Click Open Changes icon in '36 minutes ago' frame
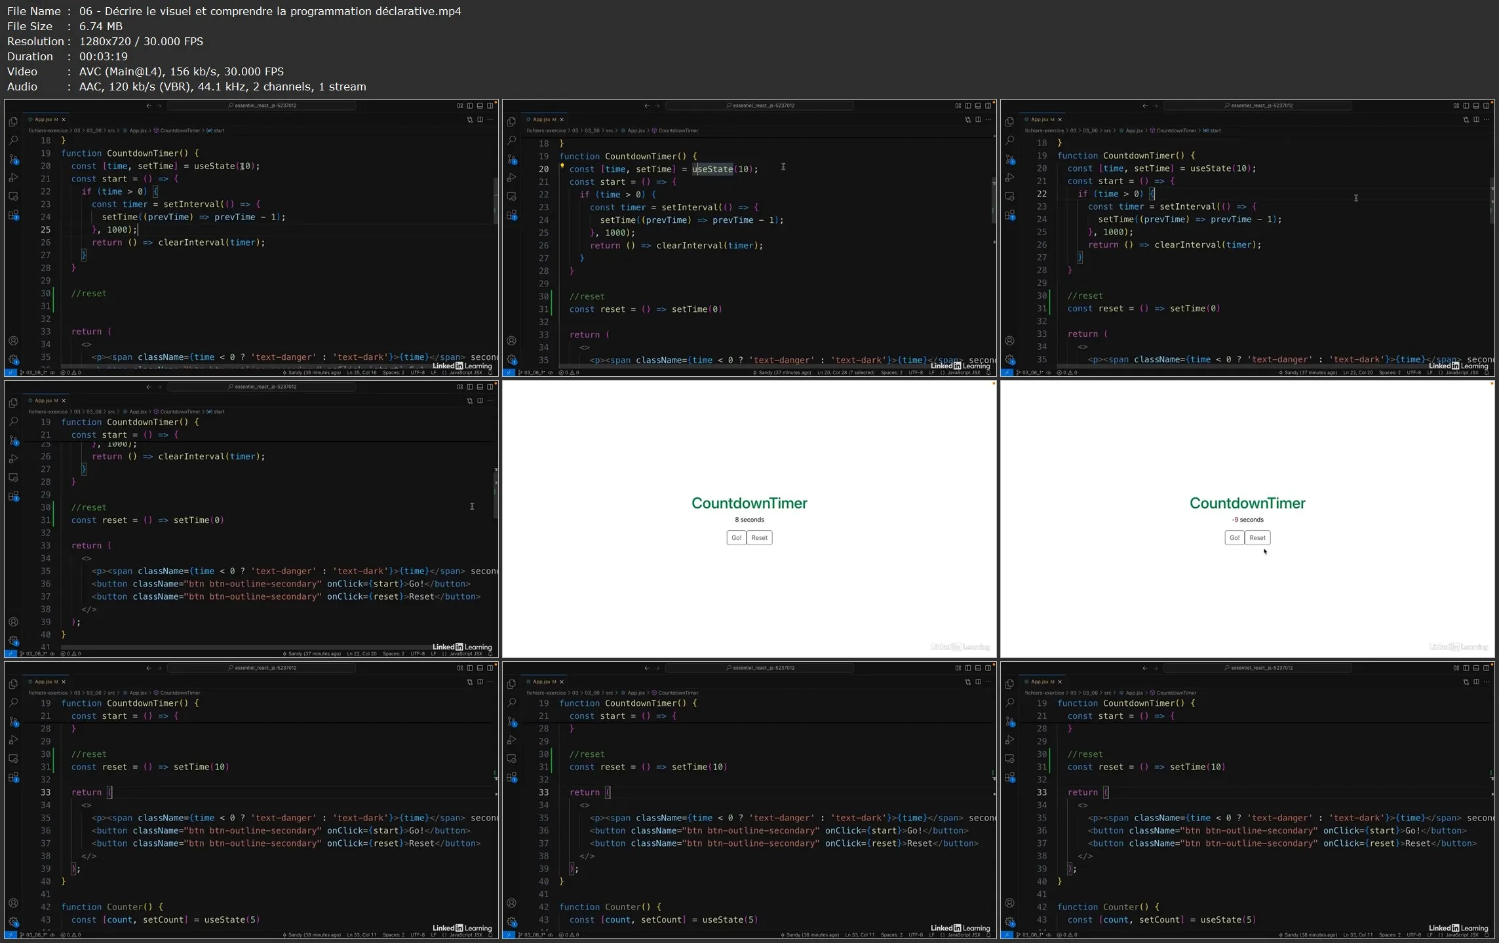This screenshot has width=1499, height=943. tap(469, 120)
